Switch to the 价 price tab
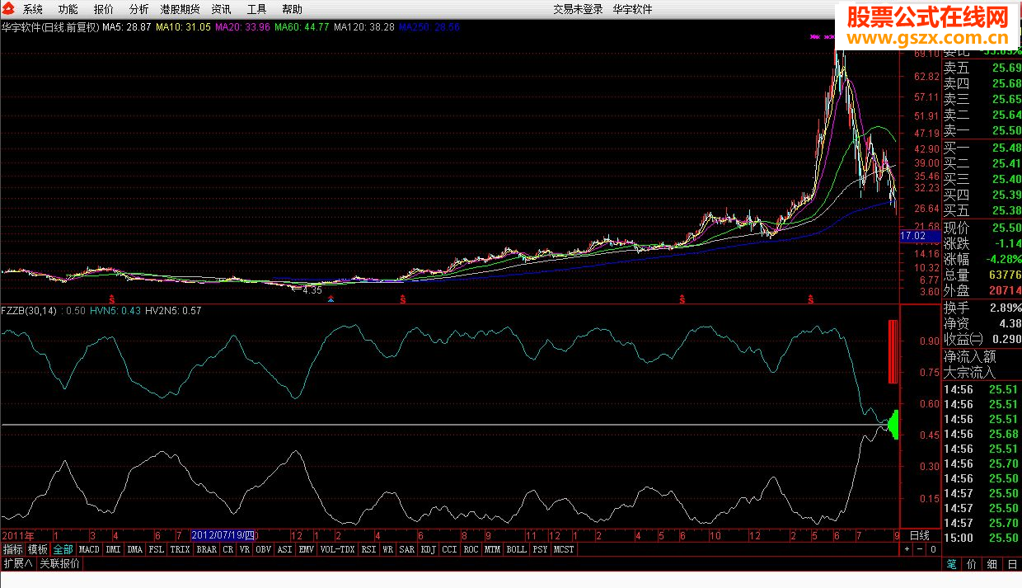Image resolution: width=1022 pixels, height=588 pixels. pos(972,565)
